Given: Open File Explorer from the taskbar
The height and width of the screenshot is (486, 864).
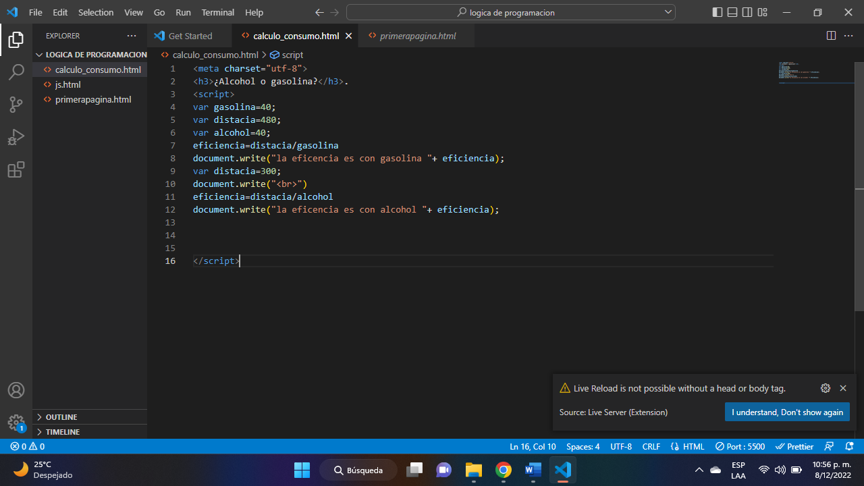Looking at the screenshot, I should coord(474,470).
